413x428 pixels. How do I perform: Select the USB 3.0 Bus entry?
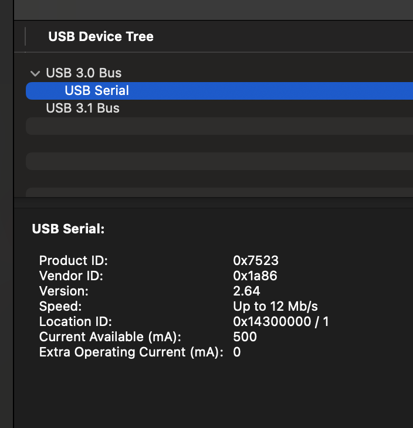click(84, 73)
